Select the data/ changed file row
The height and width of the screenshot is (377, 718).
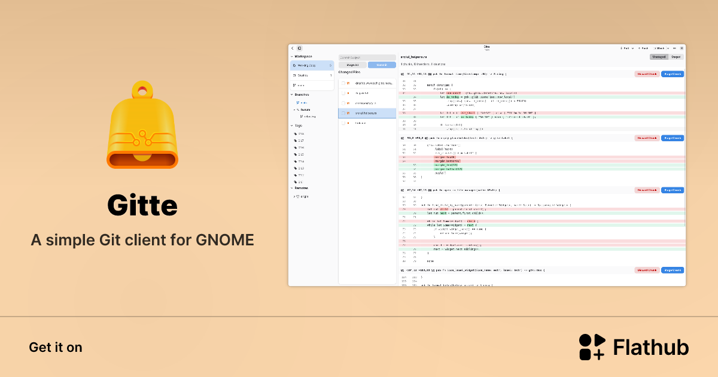coord(367,83)
